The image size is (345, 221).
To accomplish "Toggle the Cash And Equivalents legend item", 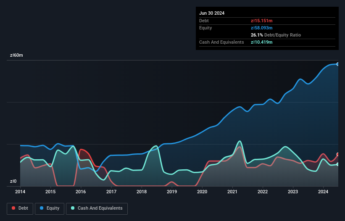I will point(97,208).
